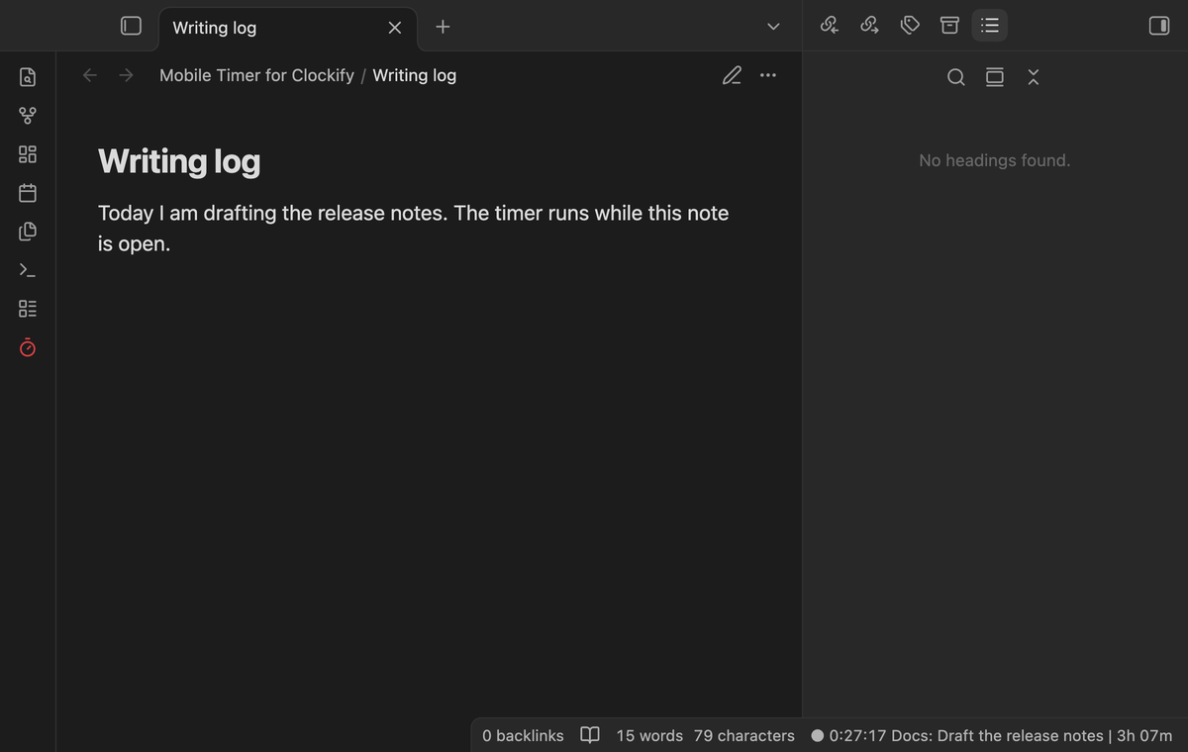The height and width of the screenshot is (752, 1188).
Task: Click the 'No headings found.' message
Action: (x=994, y=160)
